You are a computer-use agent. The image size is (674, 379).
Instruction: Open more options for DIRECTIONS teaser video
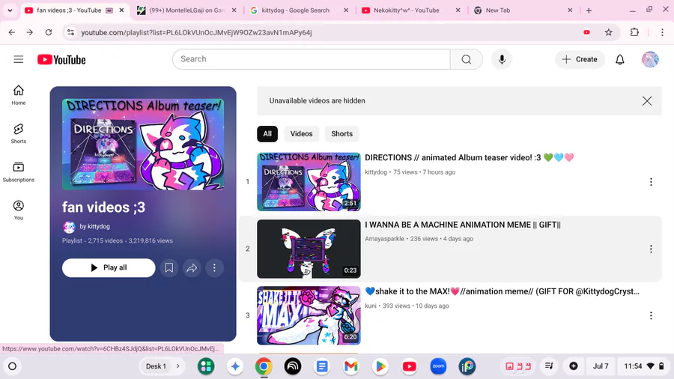651,182
